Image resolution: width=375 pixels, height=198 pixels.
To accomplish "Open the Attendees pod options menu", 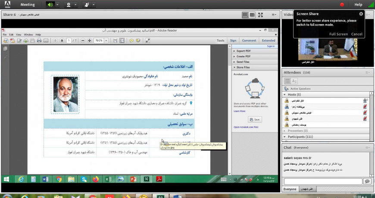I will pos(367,72).
